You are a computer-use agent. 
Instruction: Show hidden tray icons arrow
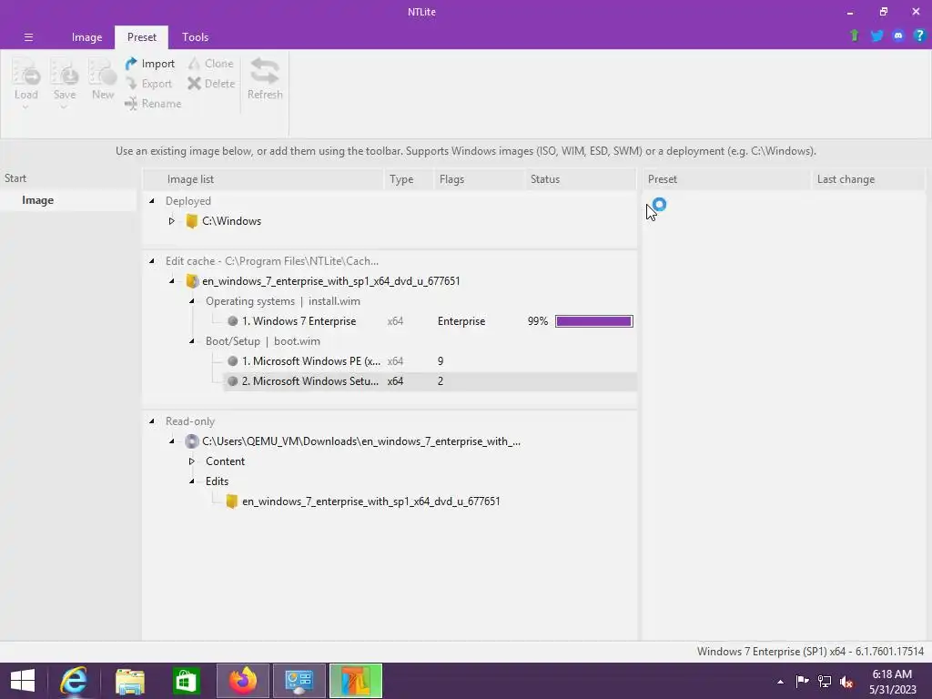(x=780, y=682)
